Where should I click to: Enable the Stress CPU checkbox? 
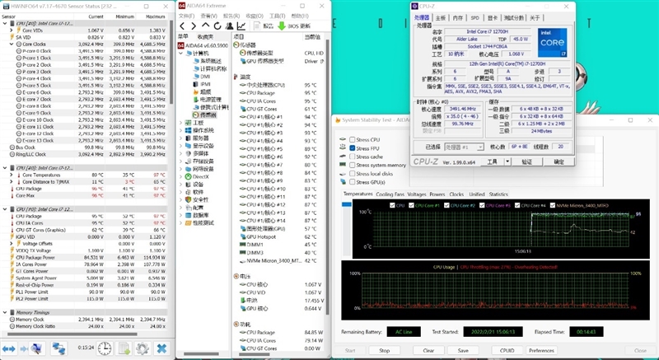(353, 139)
